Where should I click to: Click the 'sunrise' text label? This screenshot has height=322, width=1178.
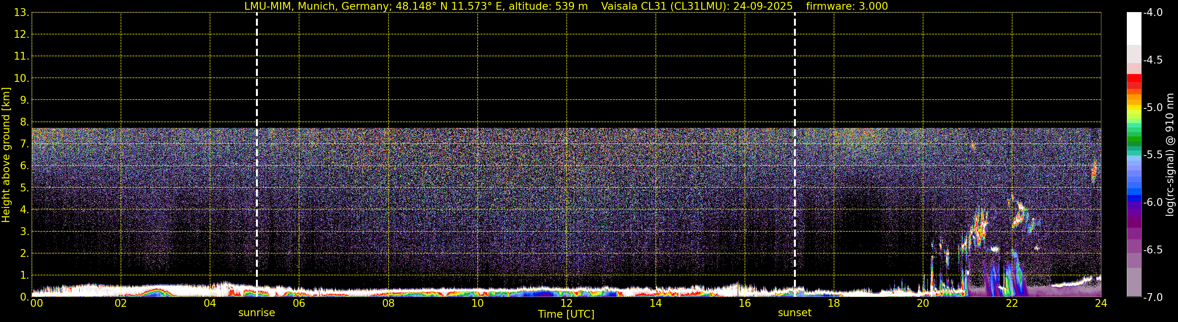(x=257, y=313)
